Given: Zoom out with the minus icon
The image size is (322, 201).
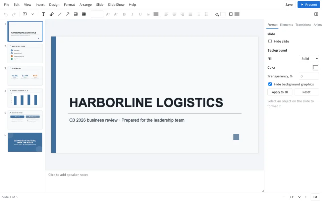Looking at the screenshot, I should tap(284, 197).
